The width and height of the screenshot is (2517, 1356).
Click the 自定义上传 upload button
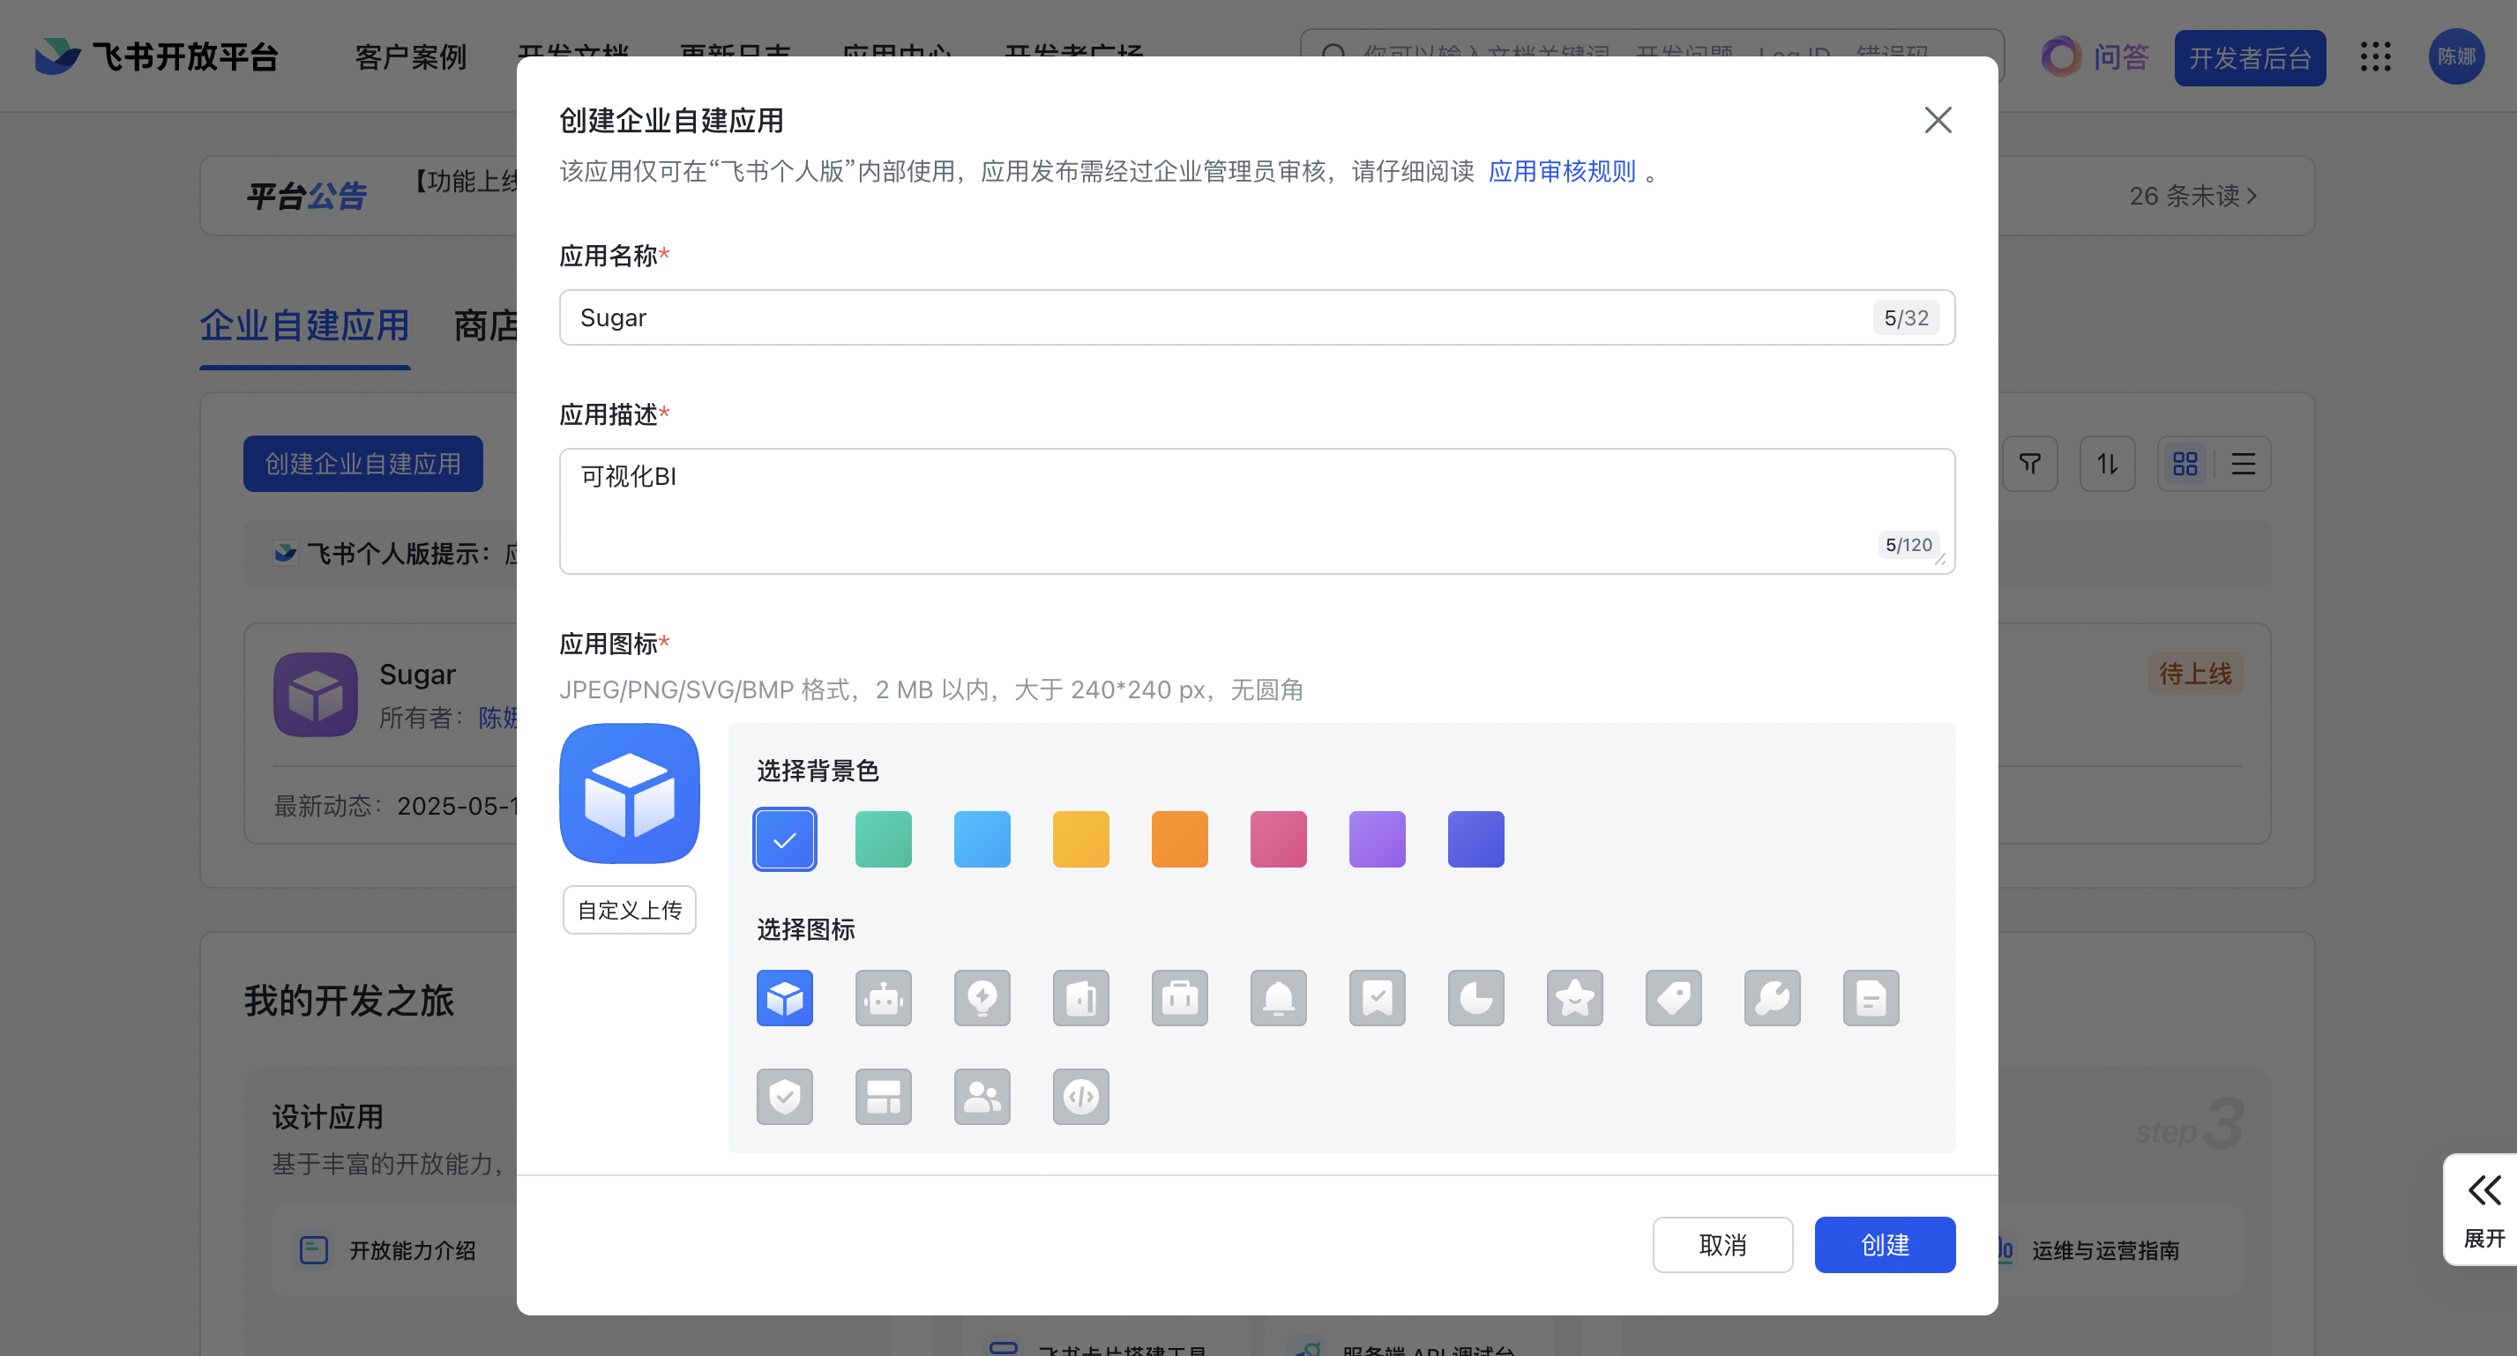[x=630, y=910]
